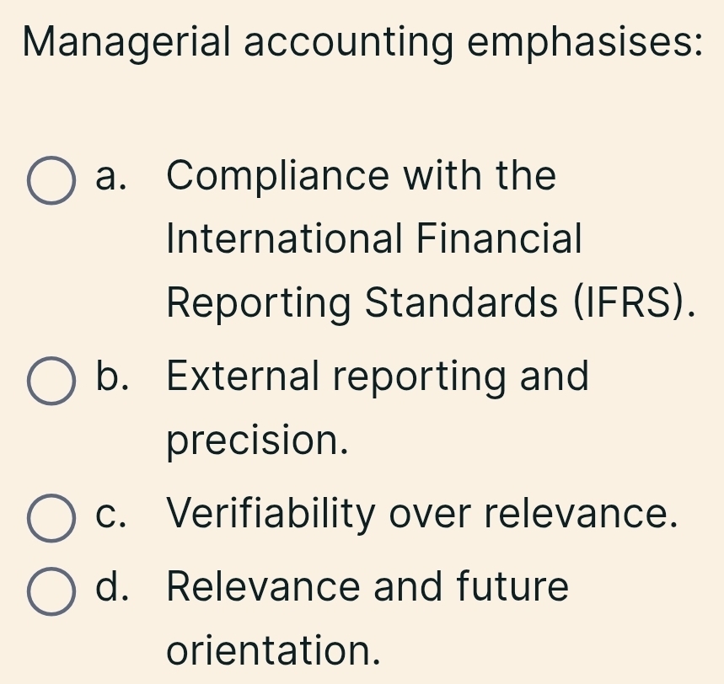
Task: Click the 'External reporting and' answer text
Action: coord(378,377)
